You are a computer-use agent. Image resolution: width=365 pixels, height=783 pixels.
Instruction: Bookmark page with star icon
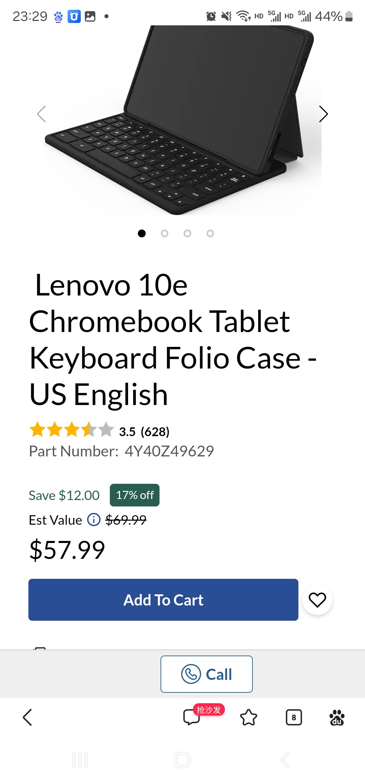(x=248, y=717)
